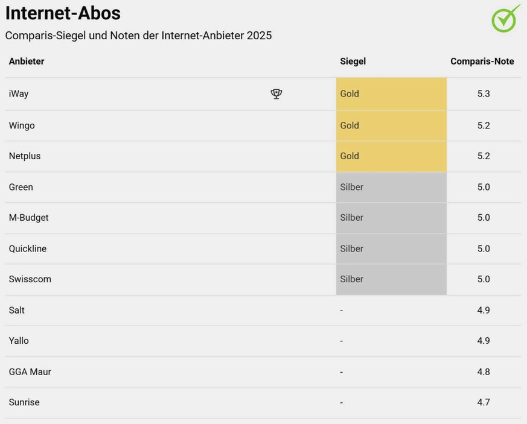
Task: Click the green Comparis checkmark logo
Action: click(505, 19)
